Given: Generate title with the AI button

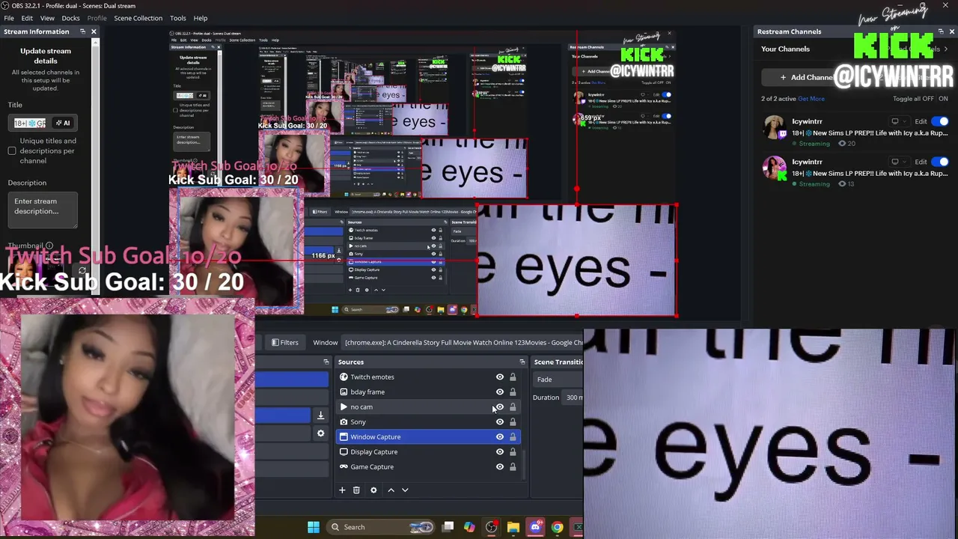Looking at the screenshot, I should click(x=63, y=123).
